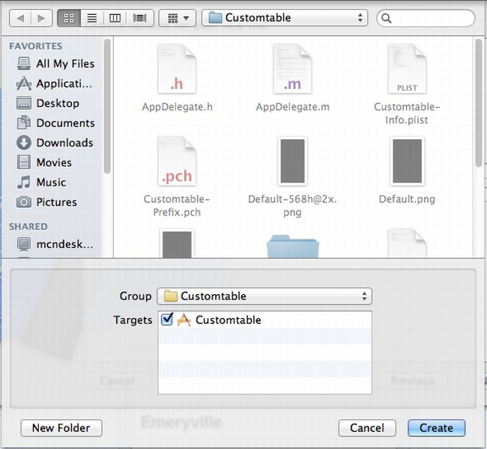Screen dimensions: 487x449
Task: Click the New Folder button
Action: click(x=61, y=428)
